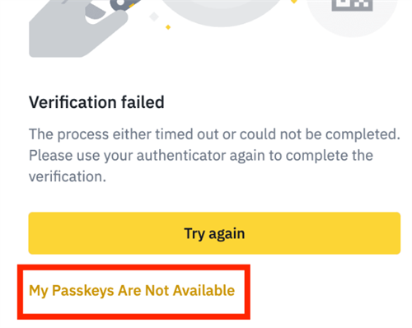Image resolution: width=412 pixels, height=328 pixels.
Task: Select the QR code icon at top right
Action: pos(352,6)
